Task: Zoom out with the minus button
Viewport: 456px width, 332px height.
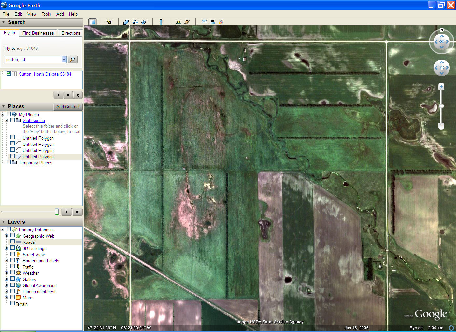Action: pyautogui.click(x=441, y=126)
